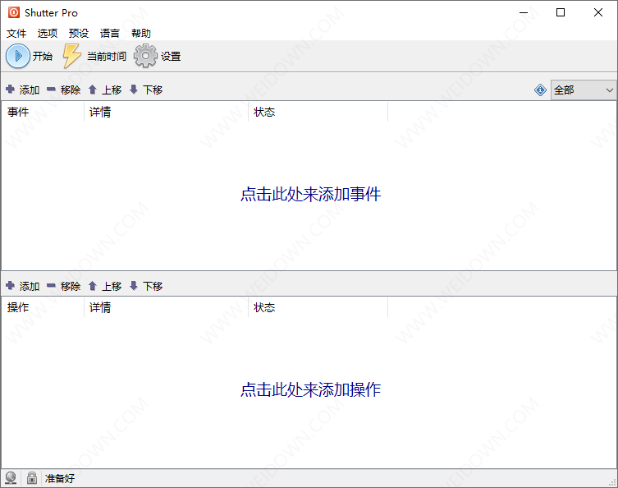The image size is (618, 488).
Task: Open the 预设 menu
Action: coord(79,33)
